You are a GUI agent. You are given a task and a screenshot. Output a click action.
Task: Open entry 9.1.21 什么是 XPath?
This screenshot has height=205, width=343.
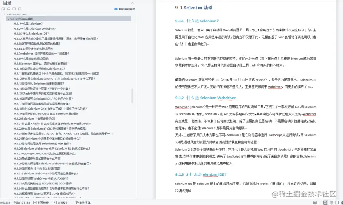53,123
